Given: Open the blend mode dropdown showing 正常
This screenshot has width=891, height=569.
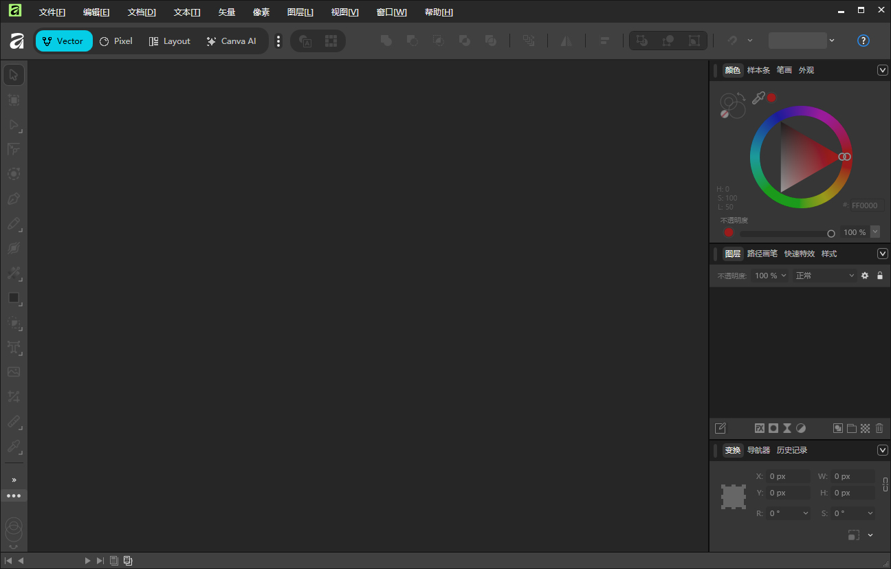Looking at the screenshot, I should [824, 275].
